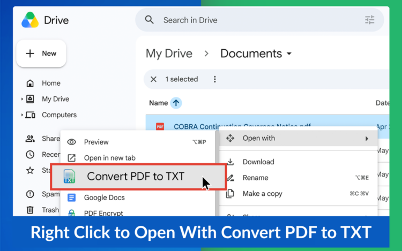Click the Spam warning icon
The image size is (402, 251).
coord(30,194)
